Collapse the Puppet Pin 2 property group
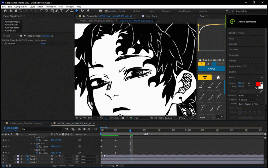Image resolution: width=268 pixels, height=168 pixels. click(31, 144)
